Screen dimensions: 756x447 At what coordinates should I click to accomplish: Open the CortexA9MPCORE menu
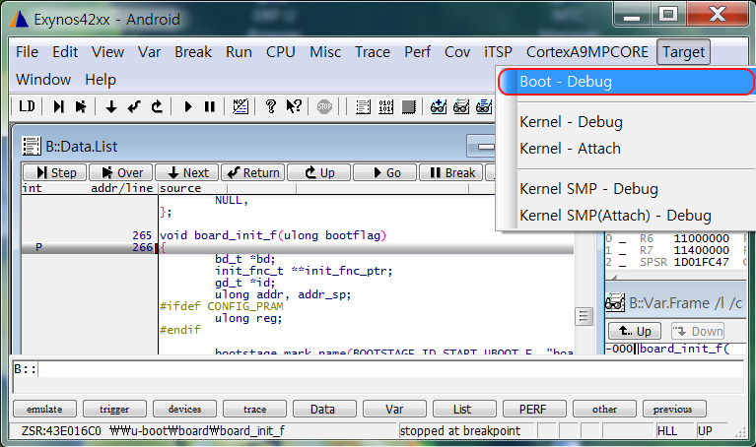pyautogui.click(x=588, y=52)
